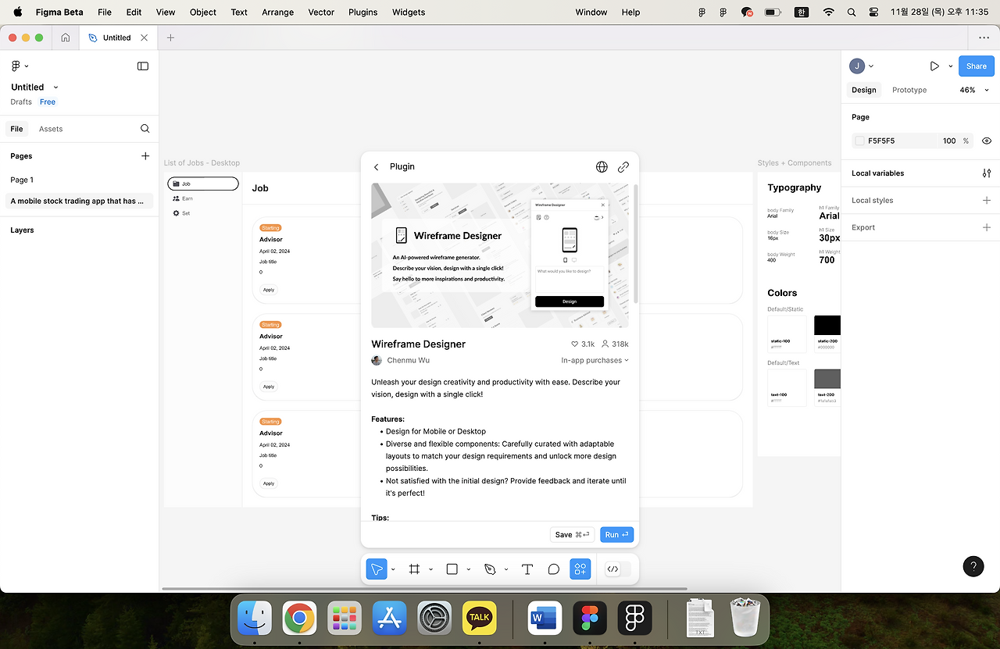
Task: Expand the Frame tool options chevron
Action: 430,569
